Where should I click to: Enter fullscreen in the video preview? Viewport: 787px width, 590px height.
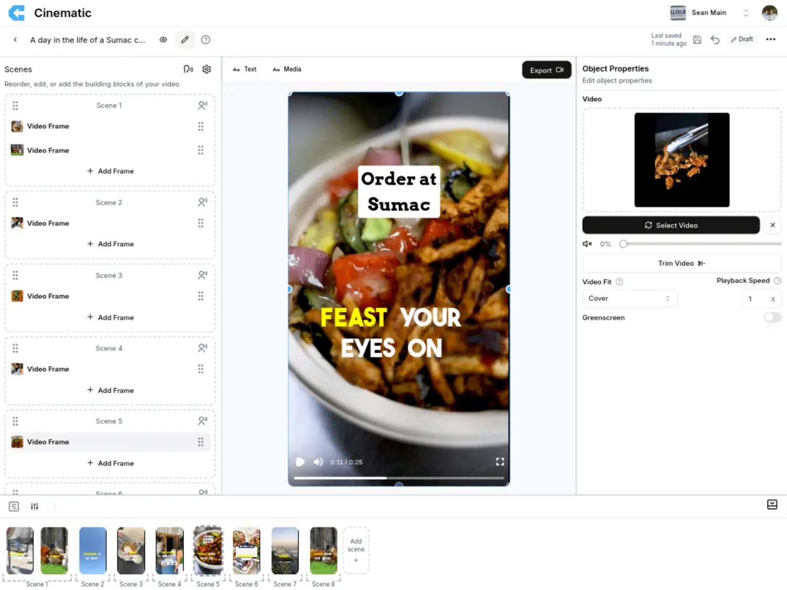[x=499, y=462]
